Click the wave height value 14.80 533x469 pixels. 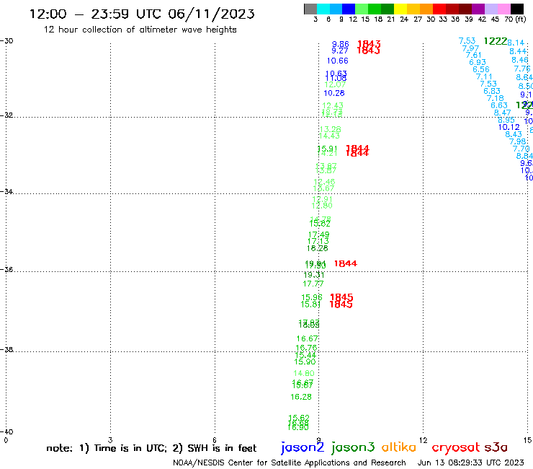(x=304, y=373)
